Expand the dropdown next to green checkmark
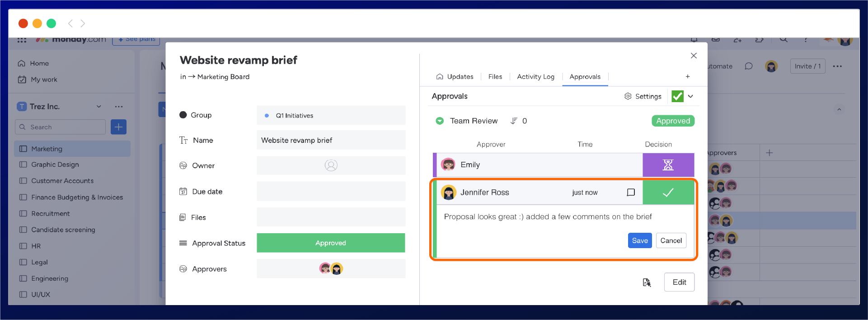The height and width of the screenshot is (320, 868). [x=690, y=96]
